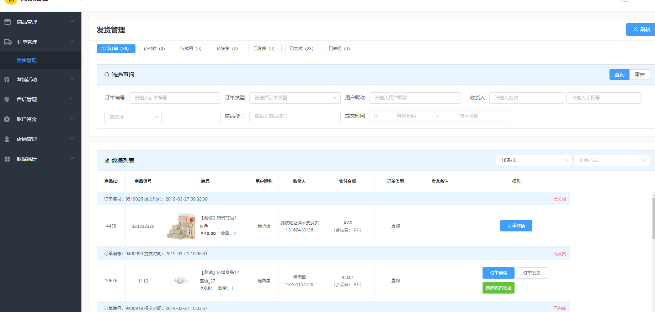The width and height of the screenshot is (655, 312).
Task: Expand the 商品管理 sidebar menu
Action: (x=41, y=22)
